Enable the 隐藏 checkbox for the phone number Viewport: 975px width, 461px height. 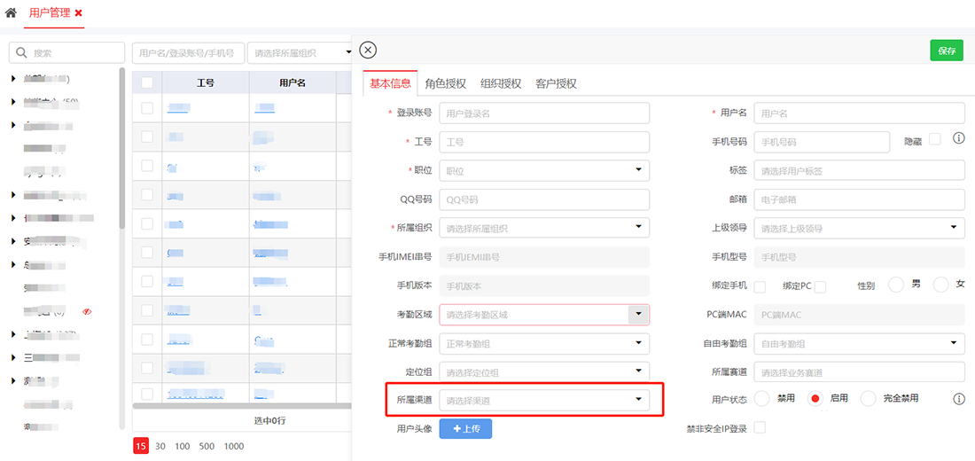click(935, 139)
